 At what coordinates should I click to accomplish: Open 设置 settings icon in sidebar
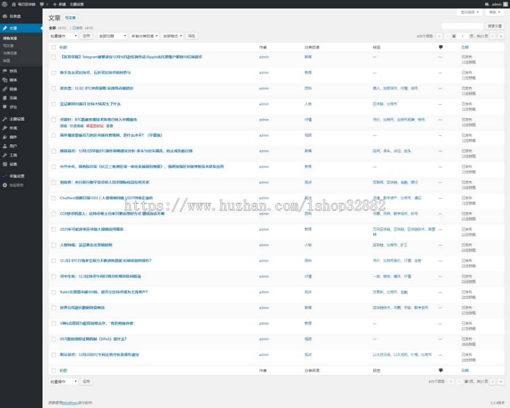(x=5, y=164)
